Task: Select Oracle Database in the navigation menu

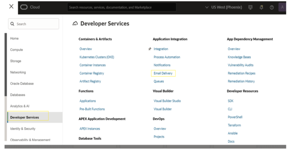Action: pos(22,83)
